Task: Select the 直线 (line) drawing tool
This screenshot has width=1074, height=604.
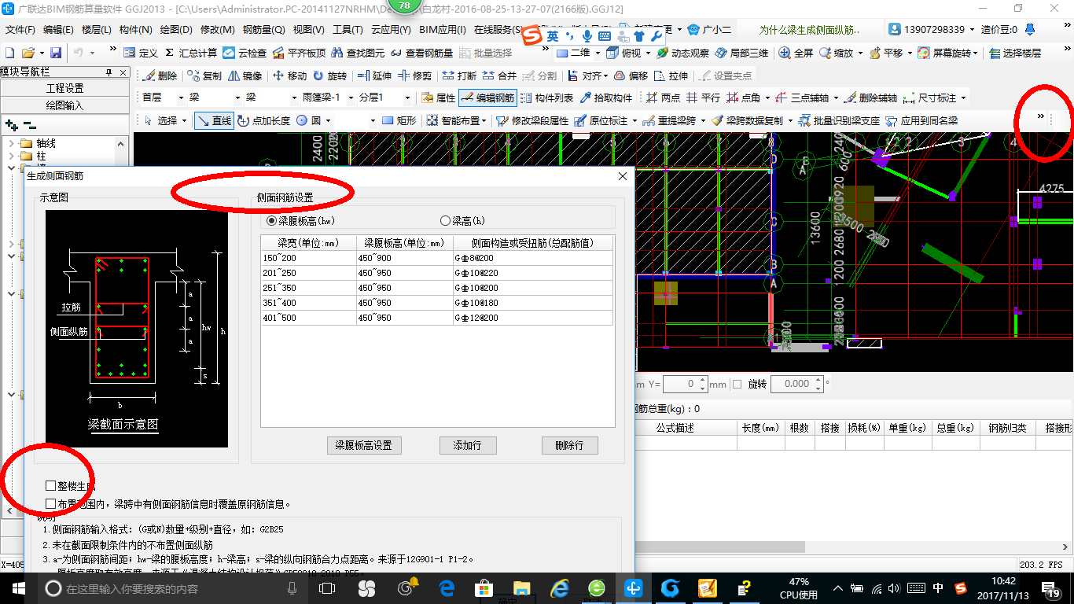Action: (214, 120)
